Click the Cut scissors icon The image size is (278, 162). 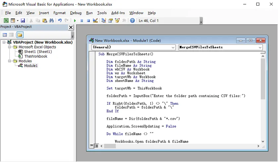tap(31, 21)
